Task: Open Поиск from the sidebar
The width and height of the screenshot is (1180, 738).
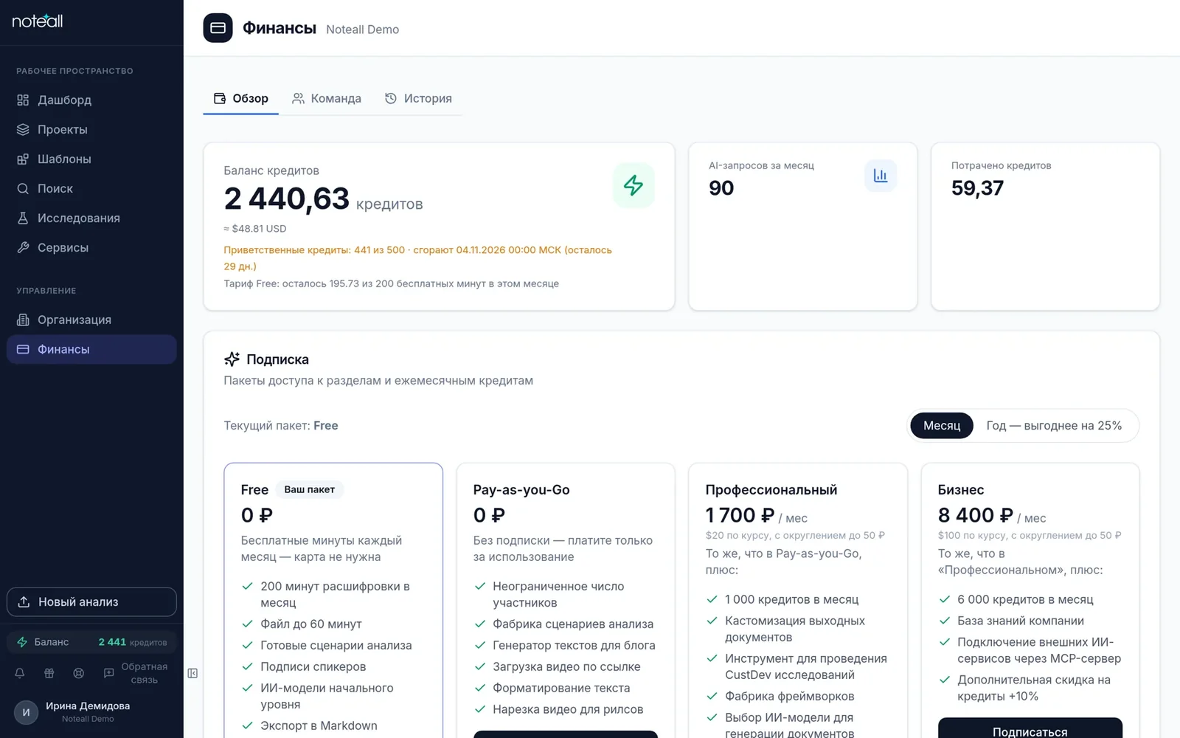Action: tap(91, 188)
